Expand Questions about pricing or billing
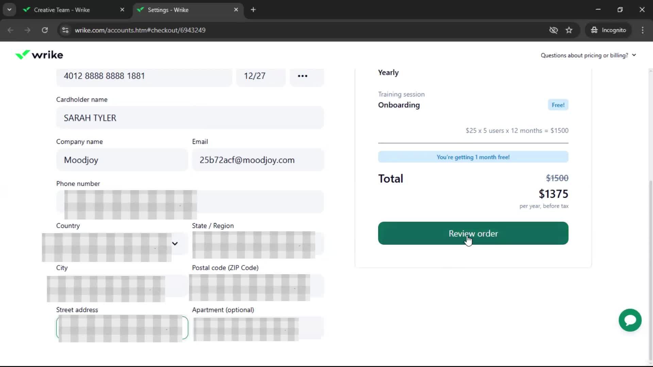Image resolution: width=653 pixels, height=367 pixels. (588, 55)
